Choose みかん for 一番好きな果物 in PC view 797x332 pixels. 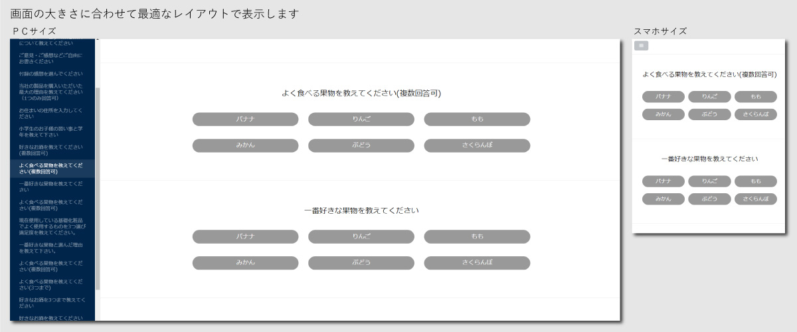coord(245,263)
